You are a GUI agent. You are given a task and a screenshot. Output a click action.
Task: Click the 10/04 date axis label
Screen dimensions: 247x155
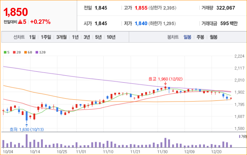8,152
